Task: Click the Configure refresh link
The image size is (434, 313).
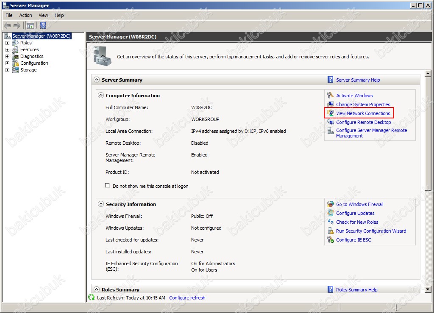Action: click(x=187, y=298)
